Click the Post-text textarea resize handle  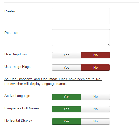click(x=109, y=45)
